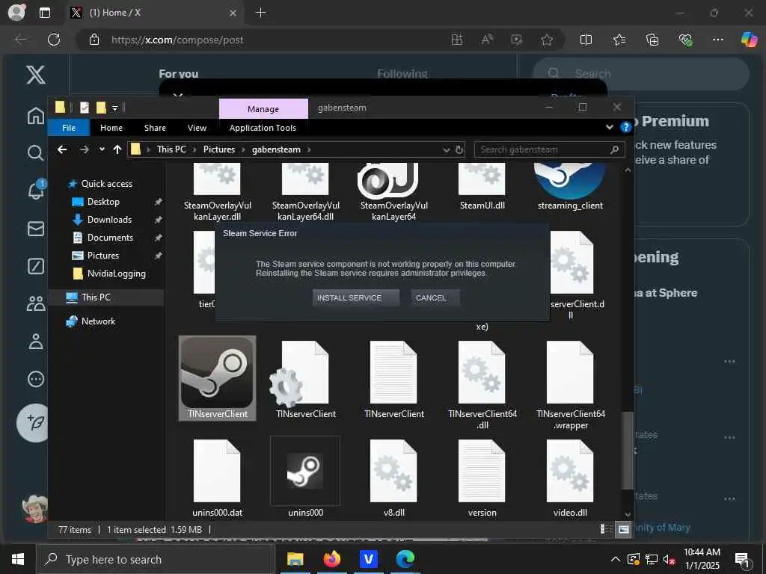This screenshot has height=574, width=766.
Task: Open Explorer help question mark icon
Action: tap(625, 127)
